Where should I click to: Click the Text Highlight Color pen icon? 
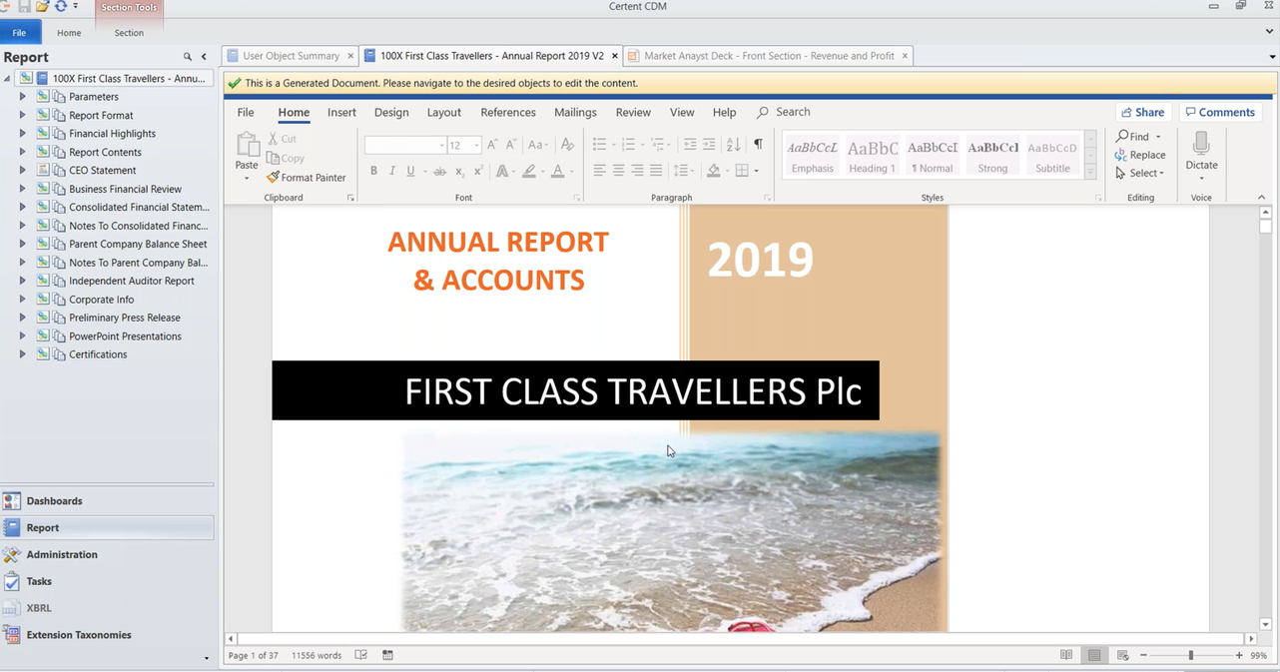[x=529, y=172]
